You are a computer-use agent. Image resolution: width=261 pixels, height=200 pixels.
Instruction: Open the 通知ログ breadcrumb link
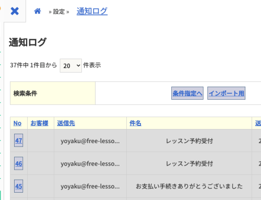coord(92,11)
